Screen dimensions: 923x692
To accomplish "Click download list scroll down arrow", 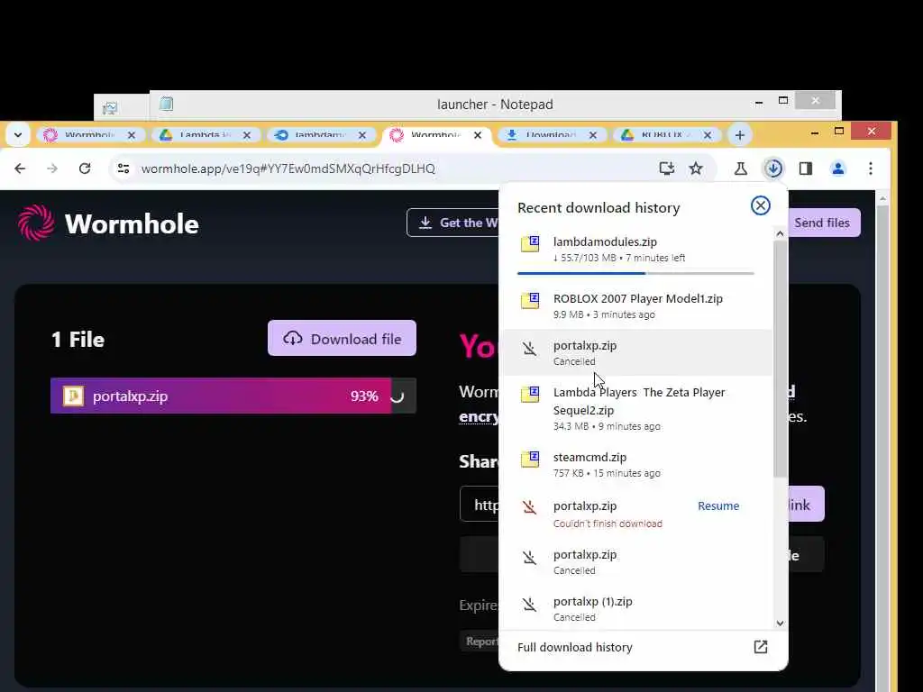I will click(780, 624).
